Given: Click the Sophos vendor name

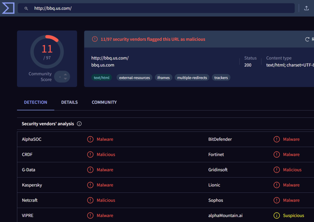Looking at the screenshot, I should (x=216, y=200).
